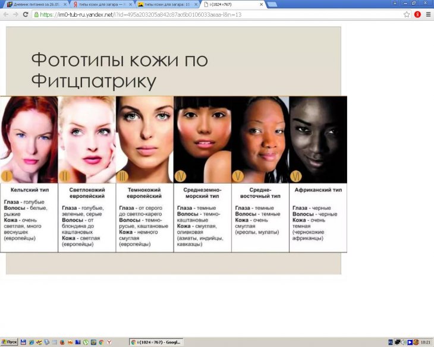The image size is (434, 347).
Task: Click the Chrome window taskbar button
Action: pos(157,342)
